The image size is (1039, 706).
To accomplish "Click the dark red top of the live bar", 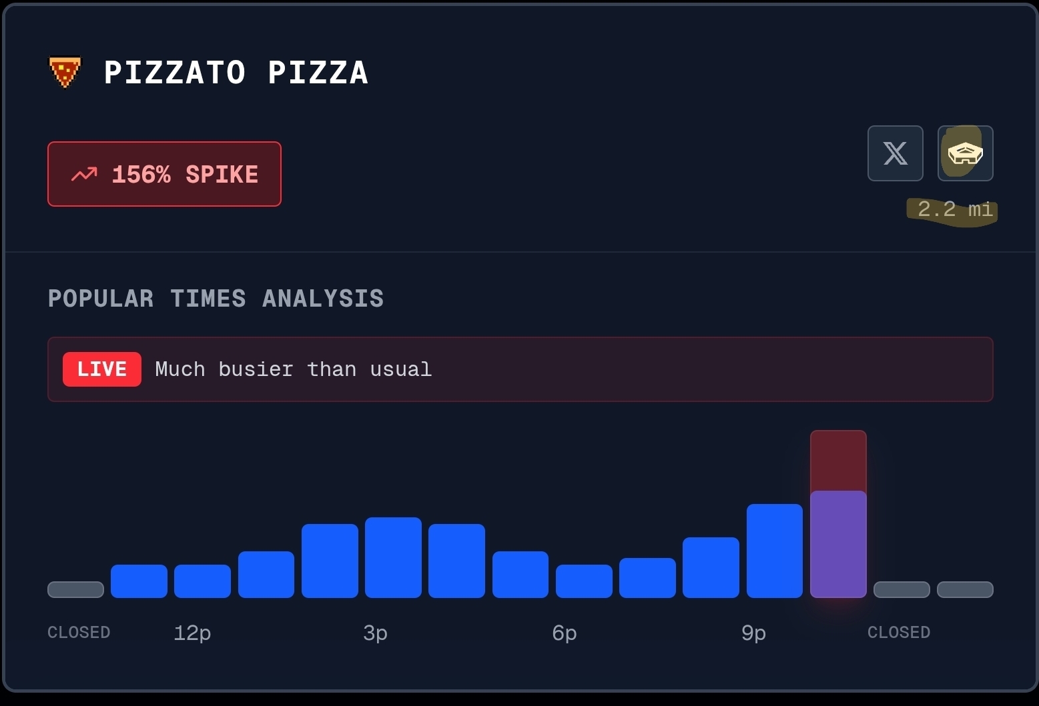I will [838, 460].
